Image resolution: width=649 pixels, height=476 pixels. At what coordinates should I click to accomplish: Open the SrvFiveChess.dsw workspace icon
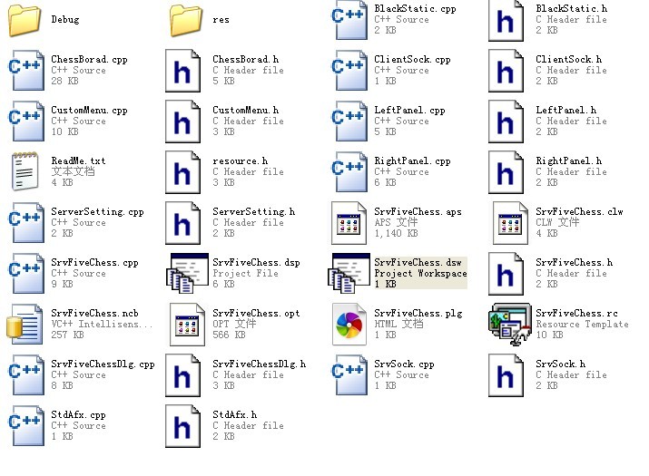[x=349, y=273]
